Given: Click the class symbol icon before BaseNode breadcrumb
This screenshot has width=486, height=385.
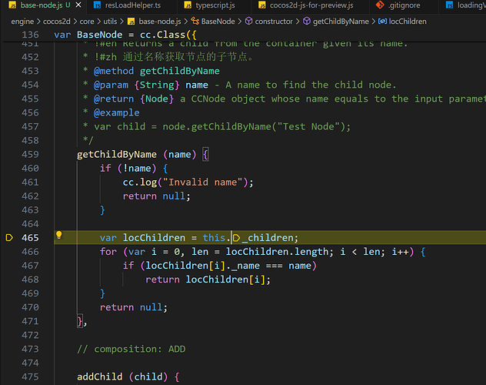Looking at the screenshot, I should tap(195, 21).
